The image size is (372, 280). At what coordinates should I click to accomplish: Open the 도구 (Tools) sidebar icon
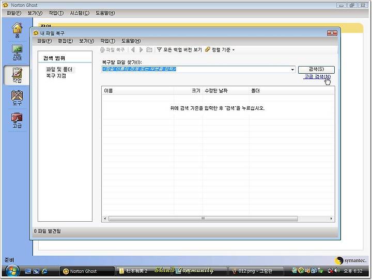(x=17, y=98)
